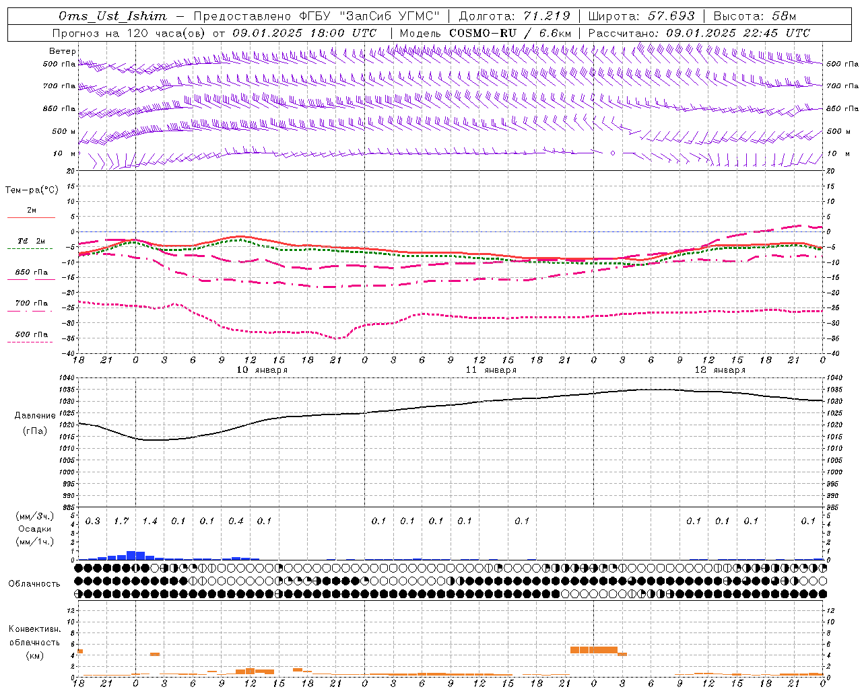Viewport: 862px width, 689px height.
Task: Click the 700 гПа temperature legend entry
Action: tap(31, 305)
